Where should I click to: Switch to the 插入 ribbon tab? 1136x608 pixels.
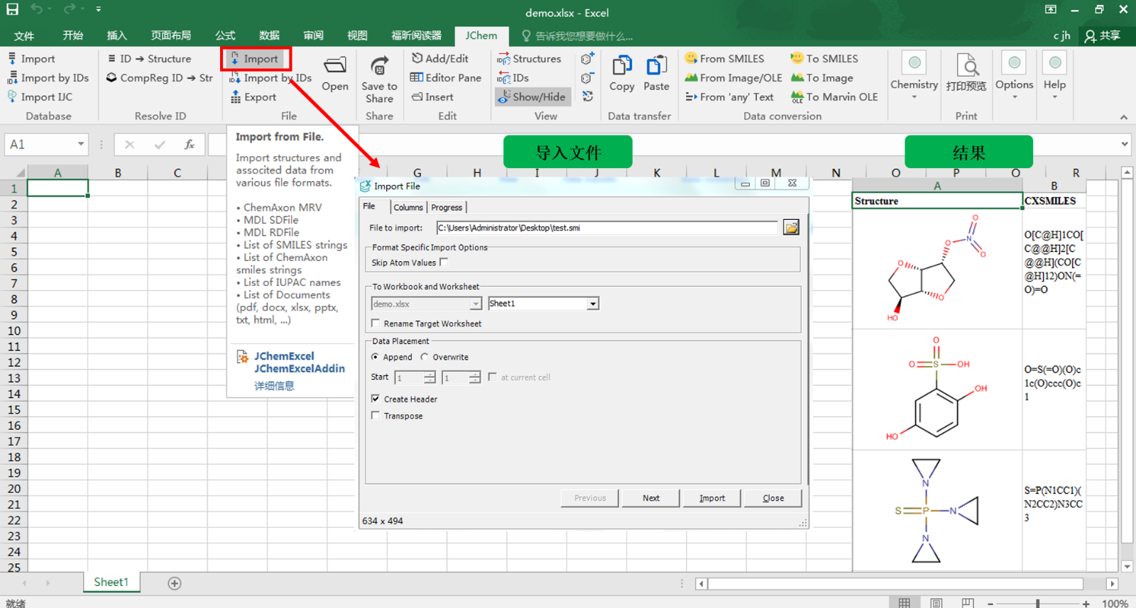tap(116, 35)
